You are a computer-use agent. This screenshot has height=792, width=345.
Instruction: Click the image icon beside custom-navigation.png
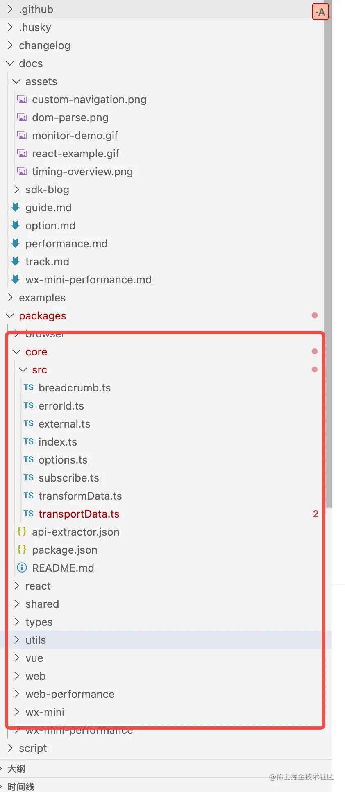pyautogui.click(x=22, y=100)
